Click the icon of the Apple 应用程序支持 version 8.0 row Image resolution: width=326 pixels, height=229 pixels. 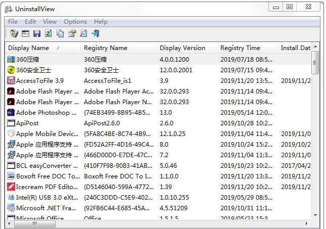click(x=11, y=145)
